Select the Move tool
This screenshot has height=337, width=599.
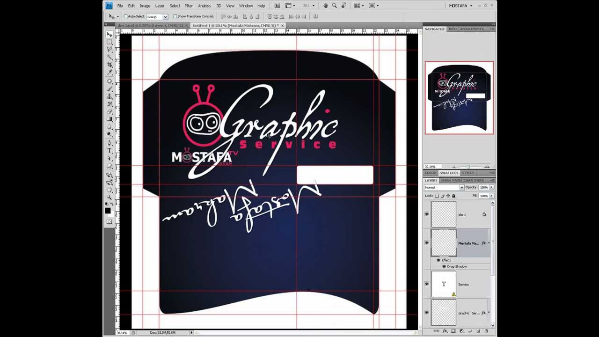pos(110,35)
